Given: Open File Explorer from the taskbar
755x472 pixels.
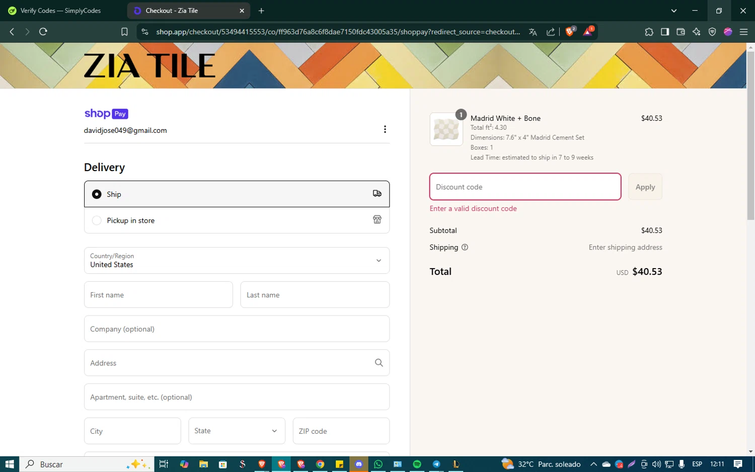Looking at the screenshot, I should click(203, 464).
